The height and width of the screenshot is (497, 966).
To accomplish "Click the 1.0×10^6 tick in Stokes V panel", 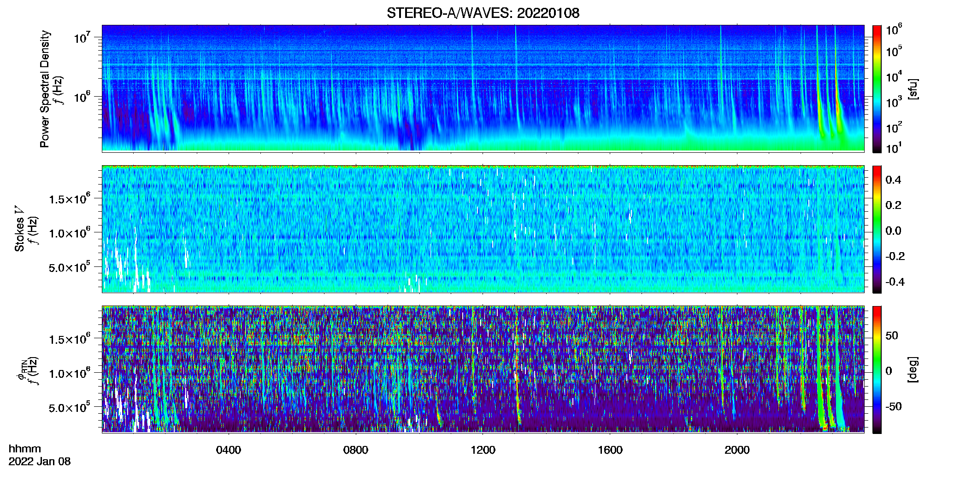I will 70,233.
